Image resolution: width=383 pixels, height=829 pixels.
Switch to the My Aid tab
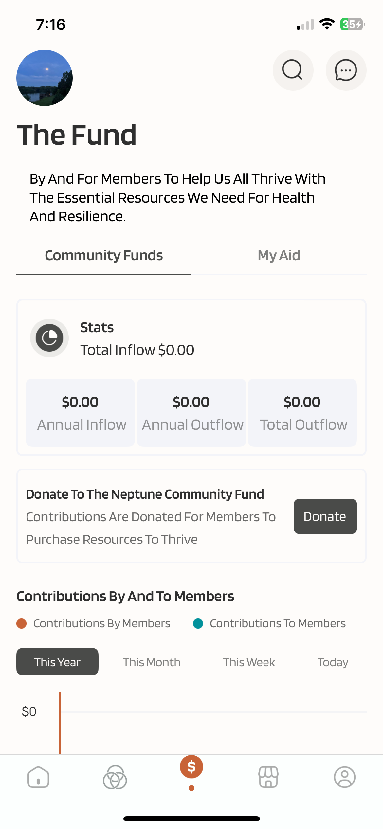coord(279,255)
